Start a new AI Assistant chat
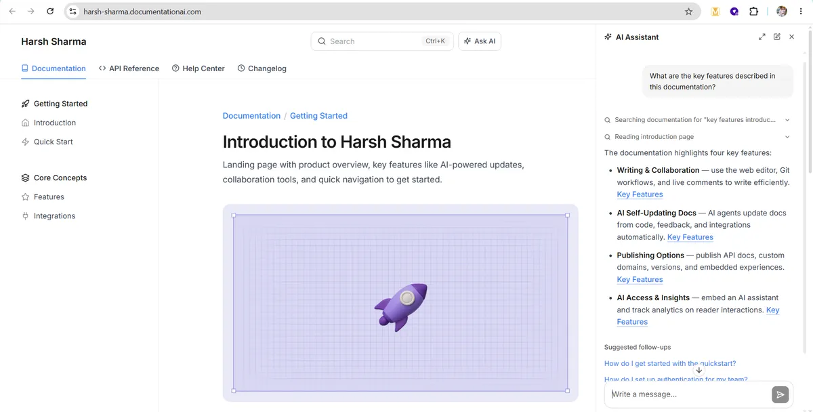 (x=777, y=37)
